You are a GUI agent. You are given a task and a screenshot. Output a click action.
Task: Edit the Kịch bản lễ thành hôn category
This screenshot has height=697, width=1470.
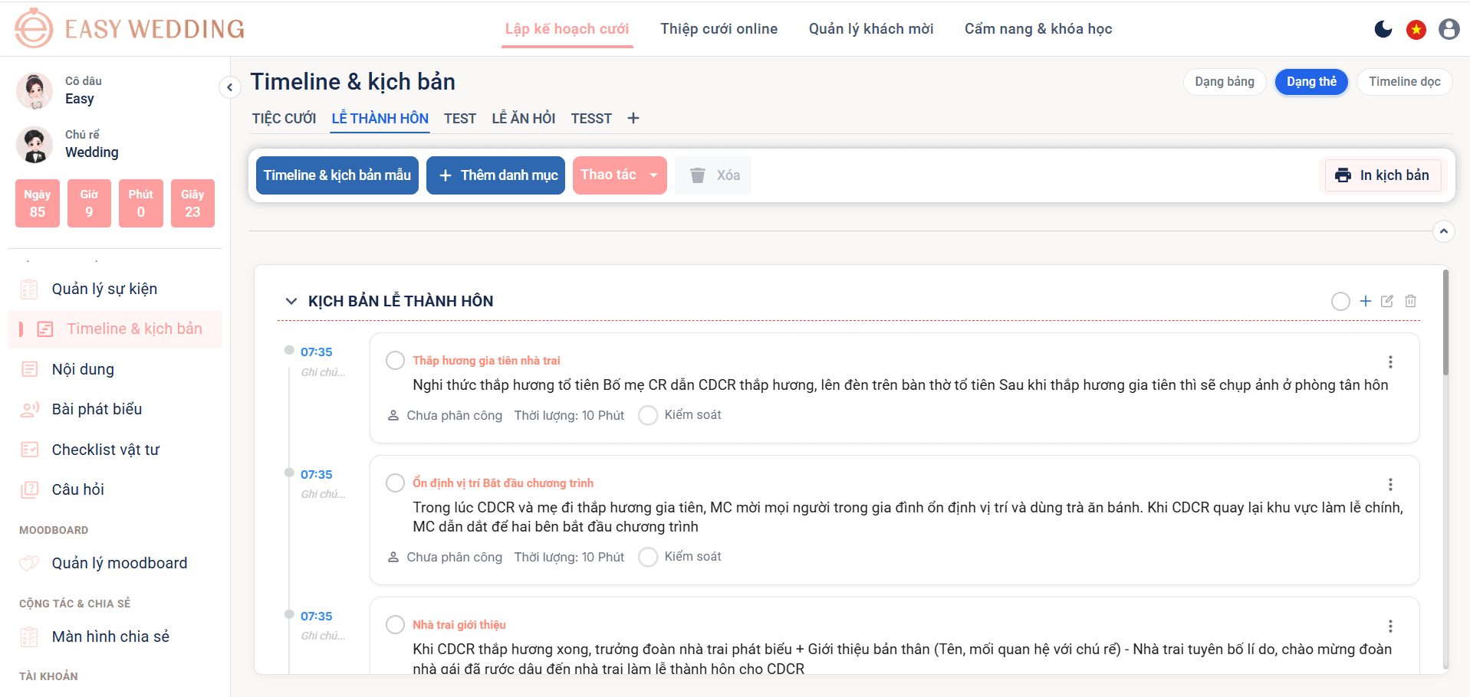pos(1387,301)
